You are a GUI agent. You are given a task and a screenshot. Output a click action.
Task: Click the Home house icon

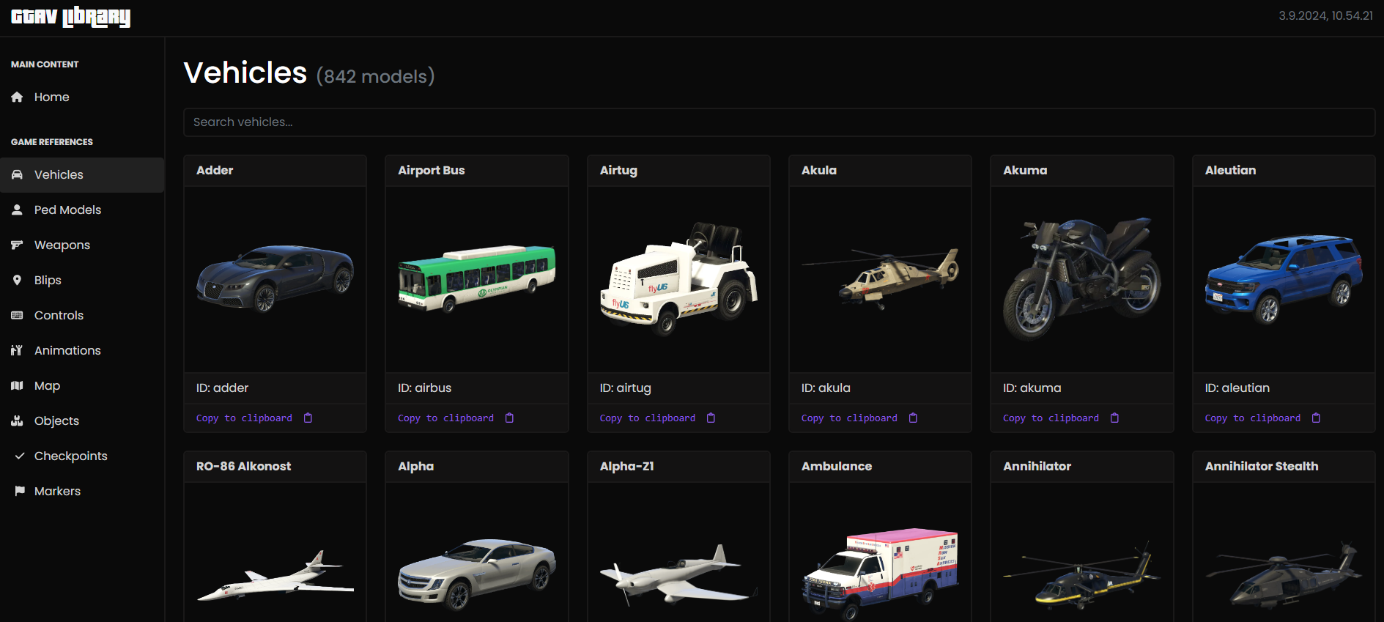coord(17,97)
